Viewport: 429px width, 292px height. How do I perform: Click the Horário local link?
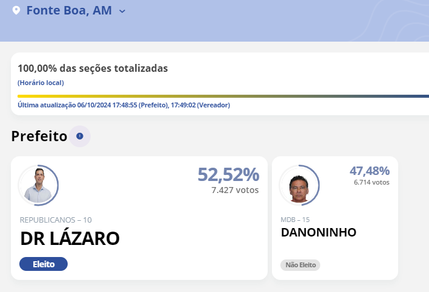40,83
